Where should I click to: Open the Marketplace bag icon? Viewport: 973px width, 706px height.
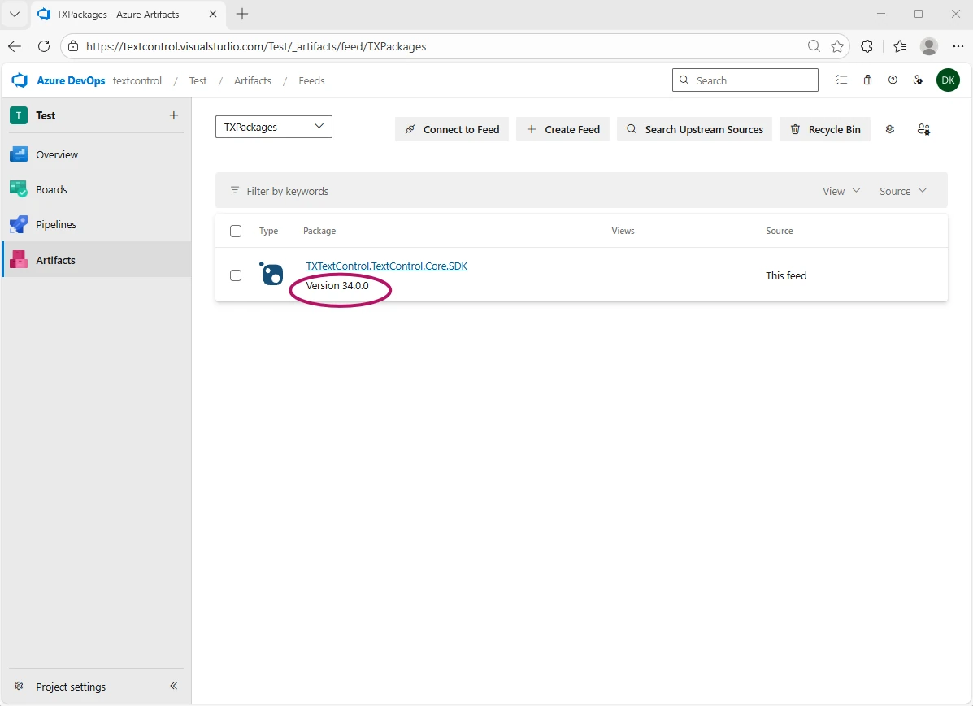pos(867,80)
